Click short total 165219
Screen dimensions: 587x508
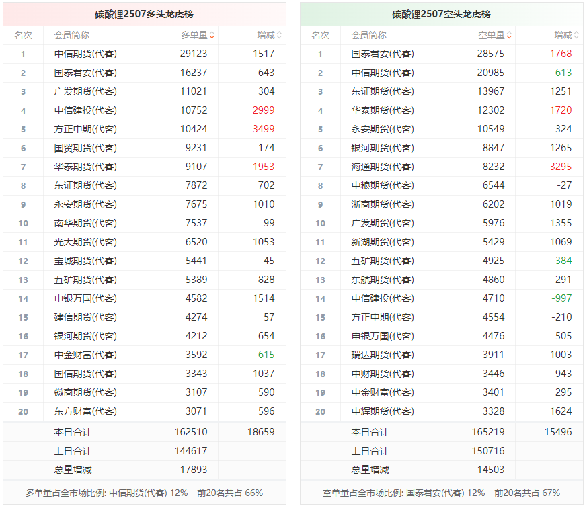pyautogui.click(x=488, y=433)
